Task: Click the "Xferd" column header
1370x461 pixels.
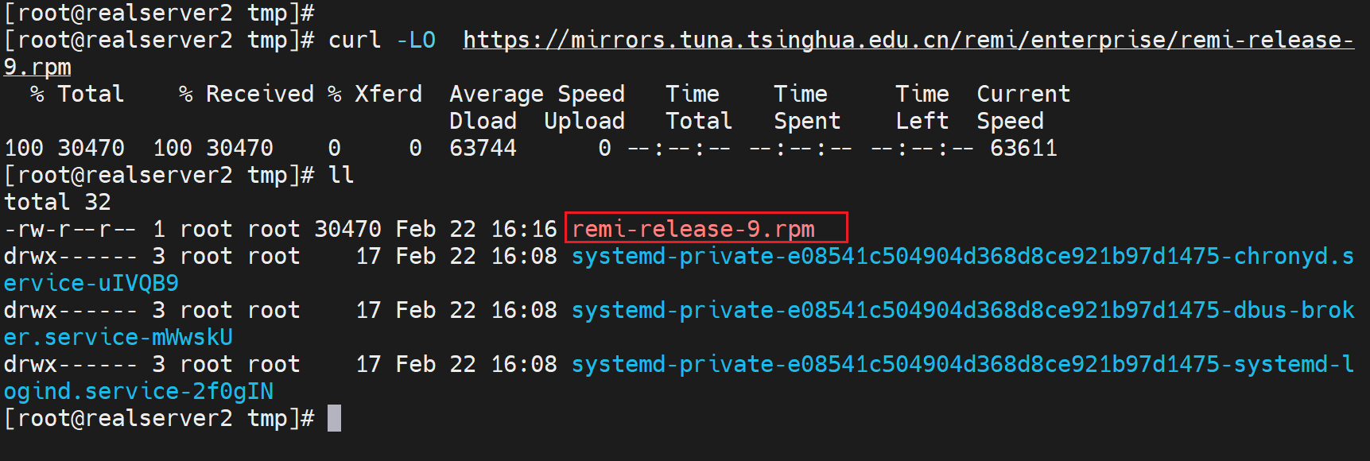Action: 388,94
